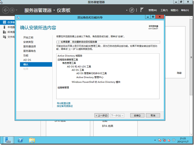The width and height of the screenshot is (194, 145).
Task: Close the add roles wizard window
Action: (160, 17)
